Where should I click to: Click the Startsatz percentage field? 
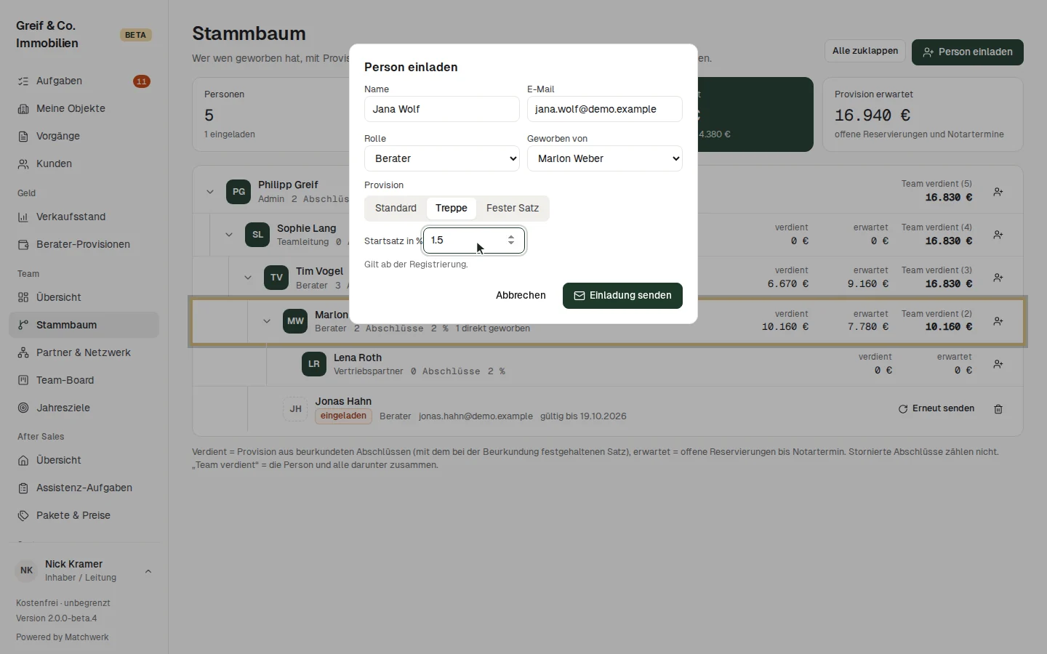pyautogui.click(x=474, y=241)
